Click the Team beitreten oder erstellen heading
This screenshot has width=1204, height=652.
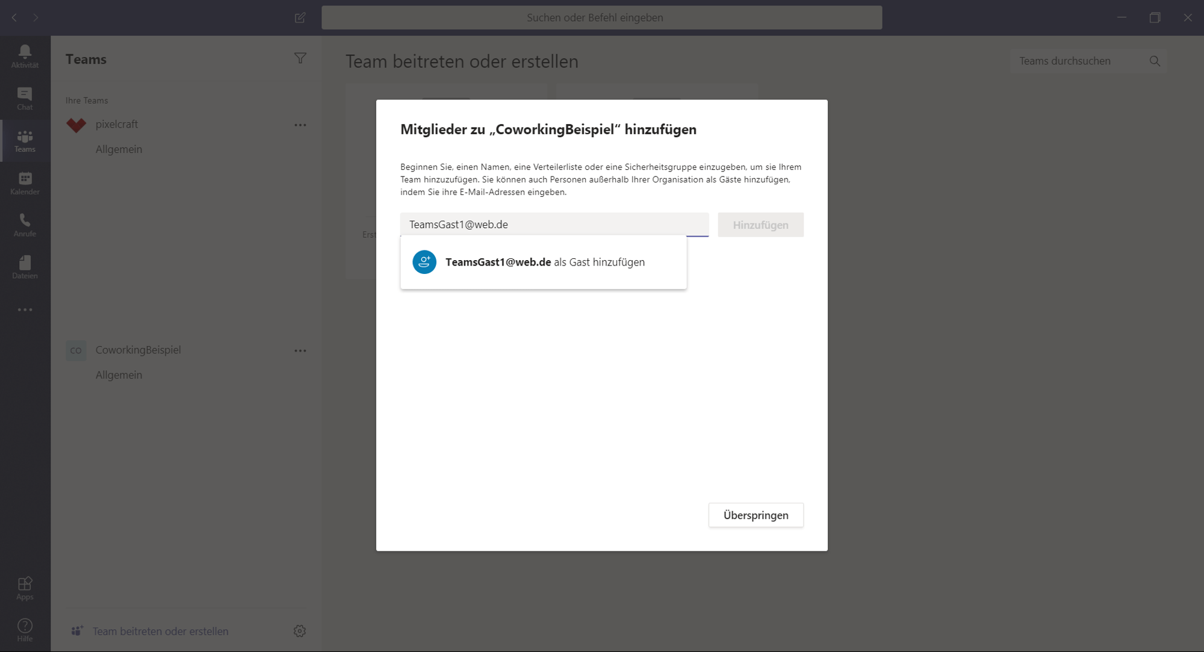pyautogui.click(x=462, y=61)
